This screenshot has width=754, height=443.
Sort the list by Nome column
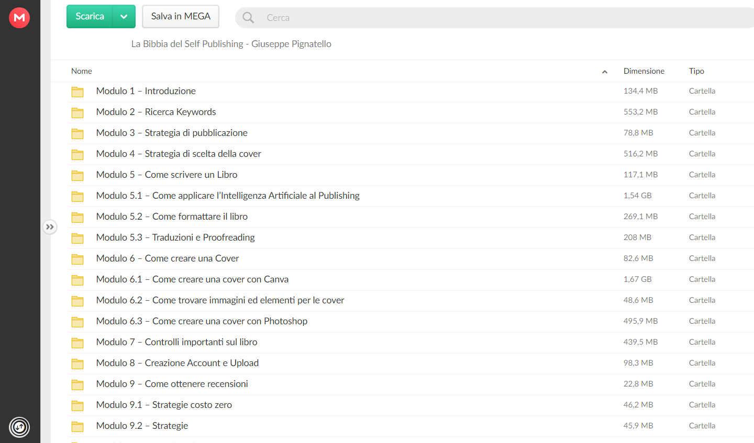[x=82, y=71]
